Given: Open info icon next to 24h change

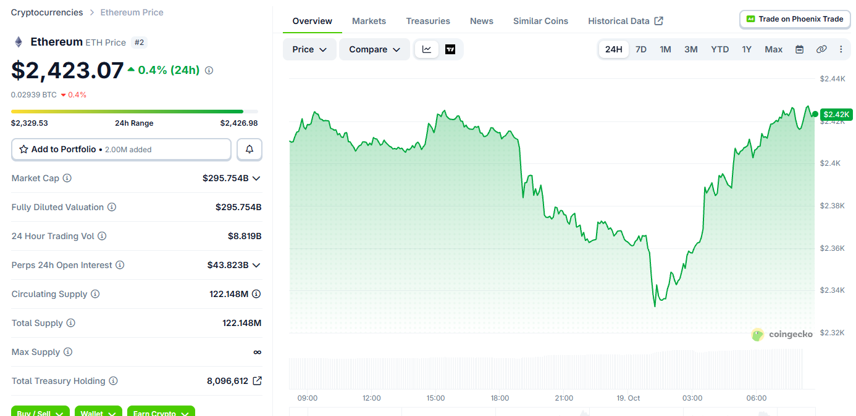Looking at the screenshot, I should click(209, 70).
